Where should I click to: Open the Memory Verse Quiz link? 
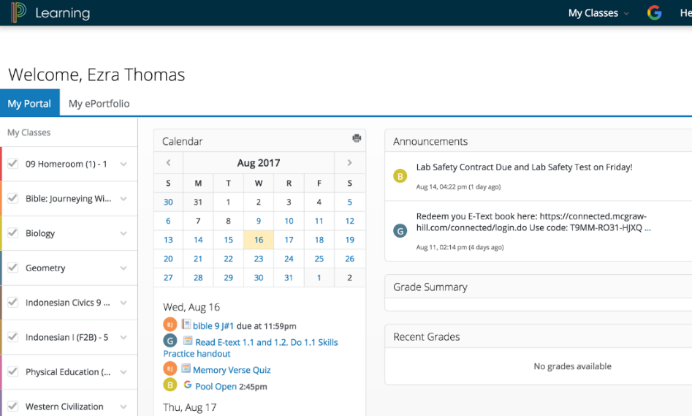pos(232,370)
